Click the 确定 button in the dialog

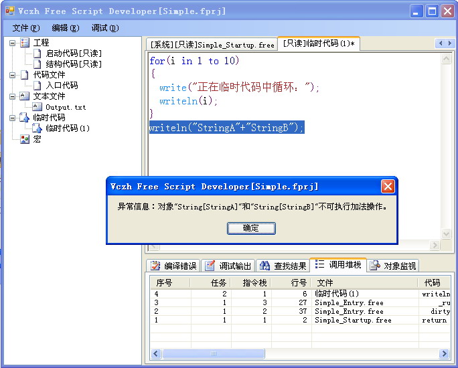(251, 228)
